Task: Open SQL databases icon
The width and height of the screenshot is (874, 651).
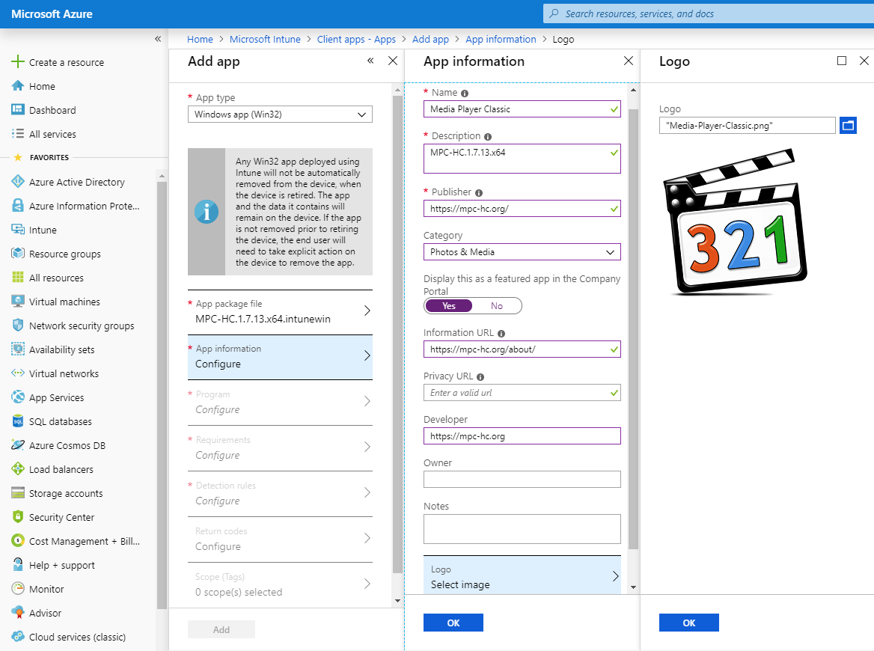Action: click(18, 421)
